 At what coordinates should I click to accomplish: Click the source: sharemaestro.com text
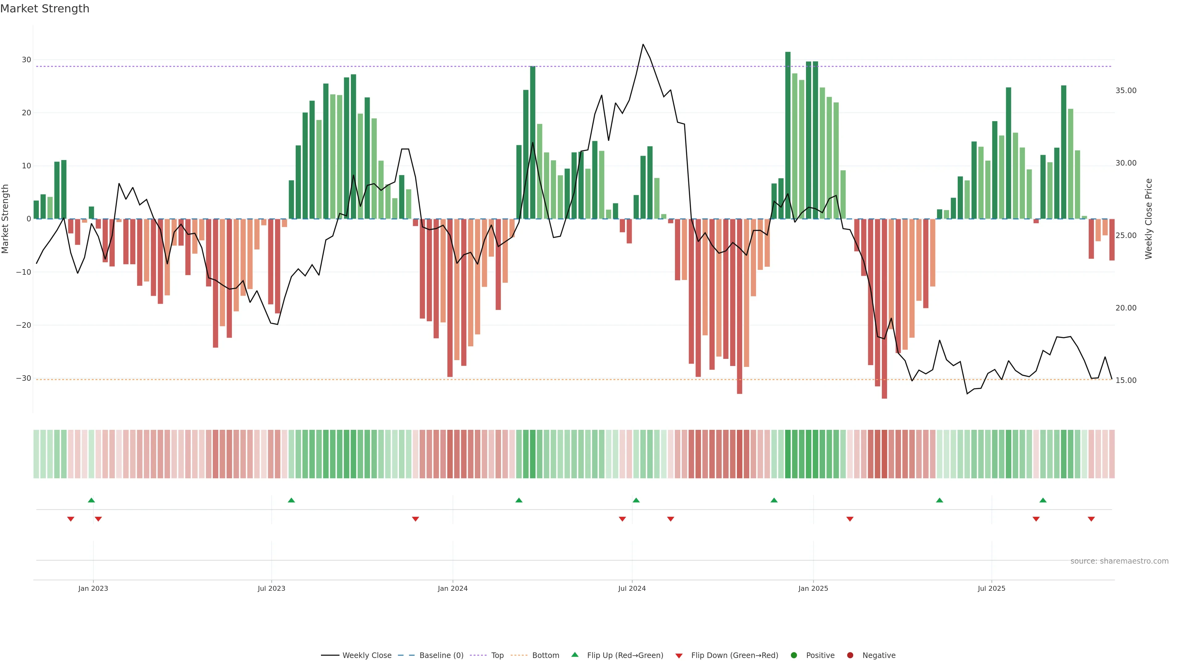pyautogui.click(x=1119, y=561)
